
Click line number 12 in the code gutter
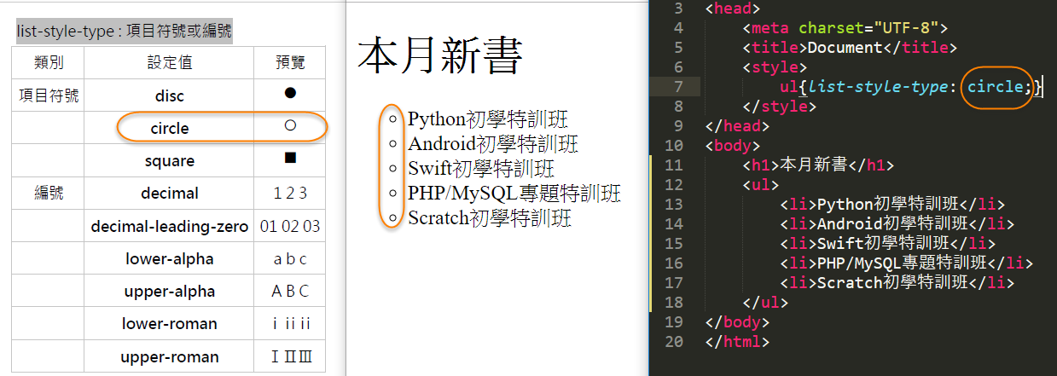(673, 184)
